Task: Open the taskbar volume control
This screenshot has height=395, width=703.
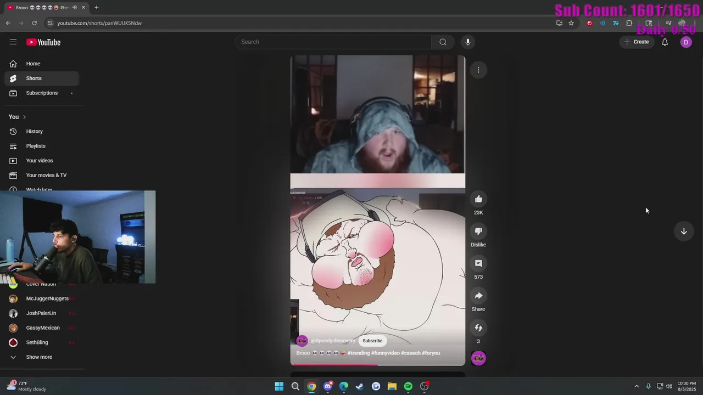Action: 669,386
